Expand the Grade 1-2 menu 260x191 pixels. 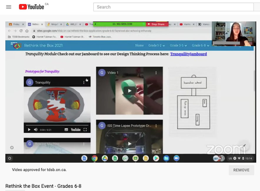point(156,45)
